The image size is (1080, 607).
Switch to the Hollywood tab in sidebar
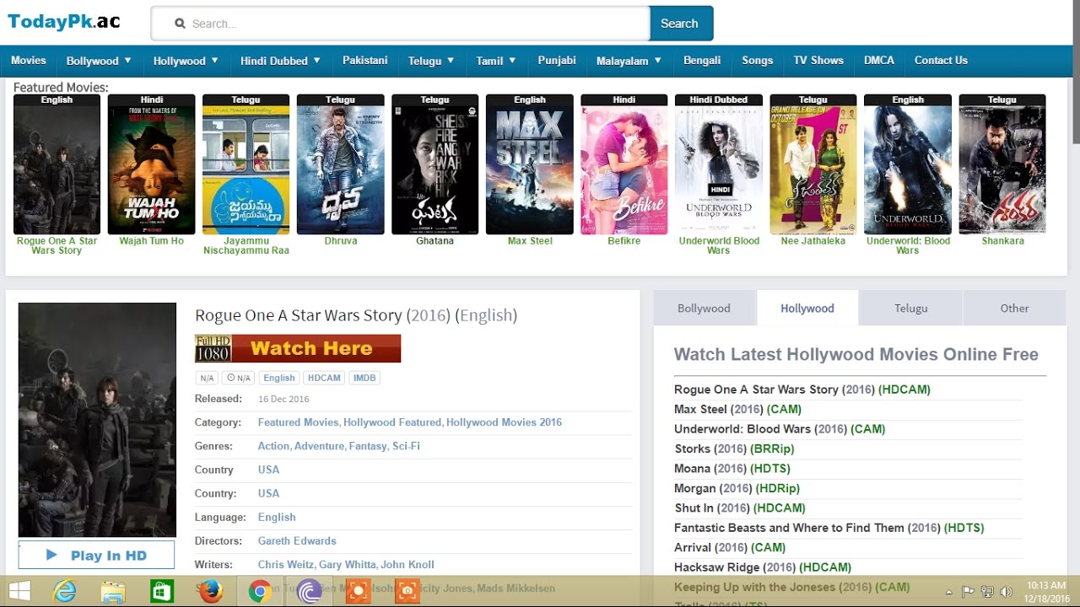807,309
